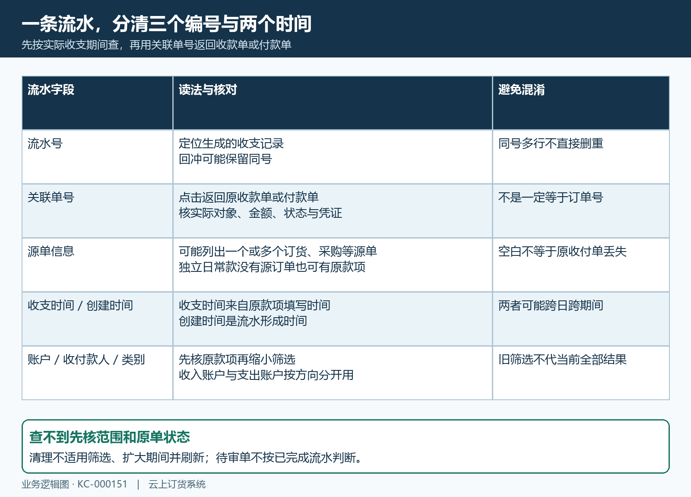
Task: Select cell 不是一定等于订单号
Action: (x=551, y=198)
